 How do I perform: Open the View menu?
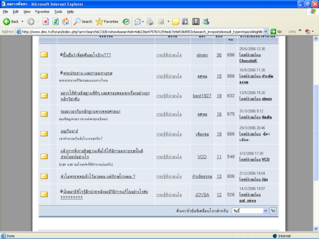point(27,11)
